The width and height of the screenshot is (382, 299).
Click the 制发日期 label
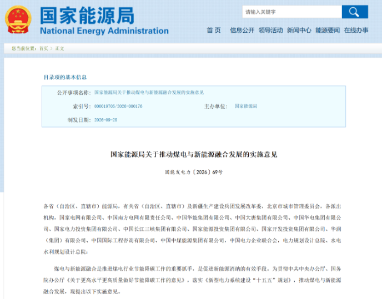pos(79,120)
